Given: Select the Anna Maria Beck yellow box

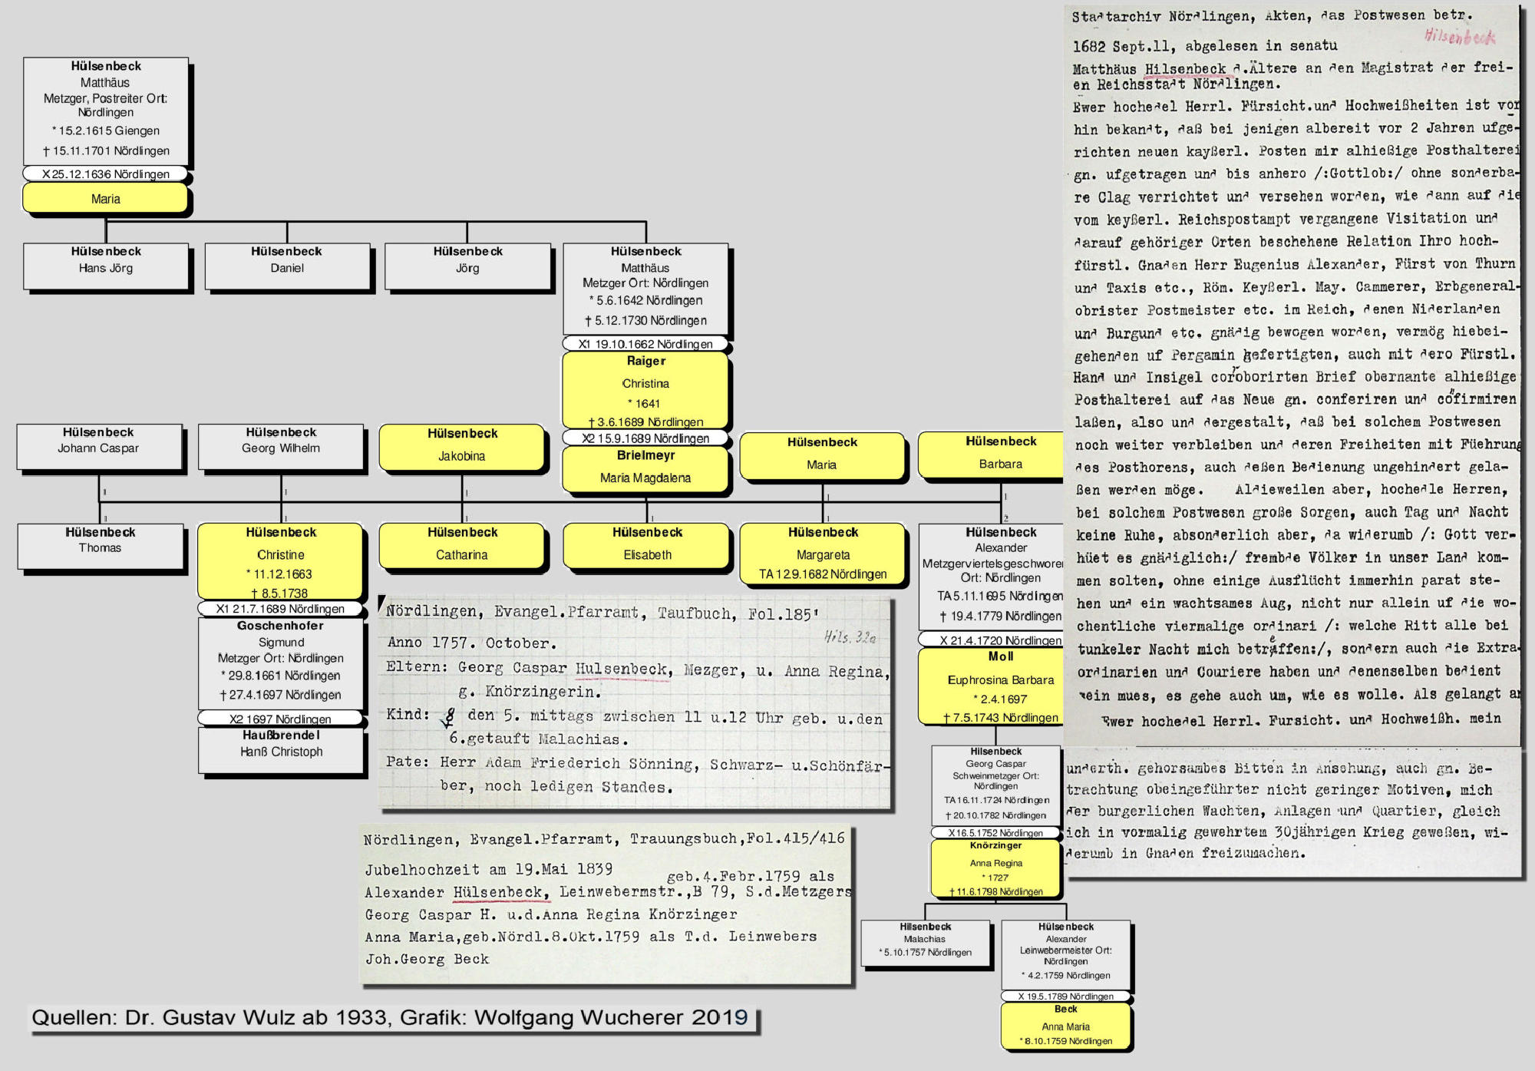Looking at the screenshot, I should tap(1066, 1026).
